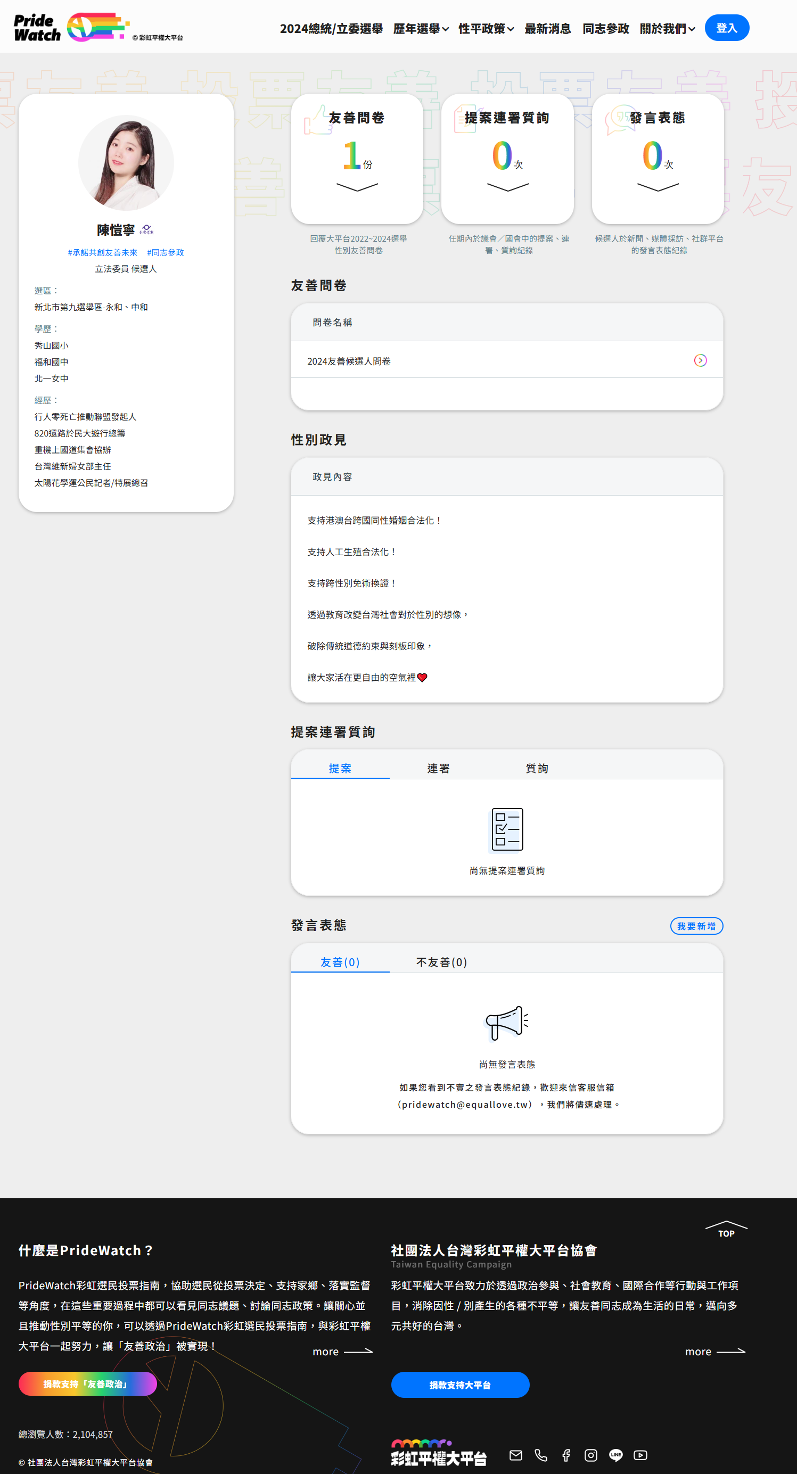Click the 北一女中 education entry
This screenshot has height=1474, width=797.
click(52, 378)
